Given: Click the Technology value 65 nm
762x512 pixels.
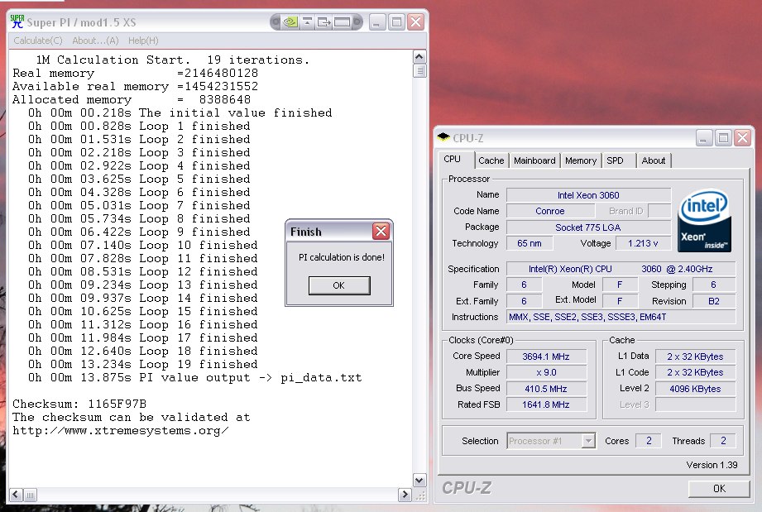Looking at the screenshot, I should coord(530,243).
